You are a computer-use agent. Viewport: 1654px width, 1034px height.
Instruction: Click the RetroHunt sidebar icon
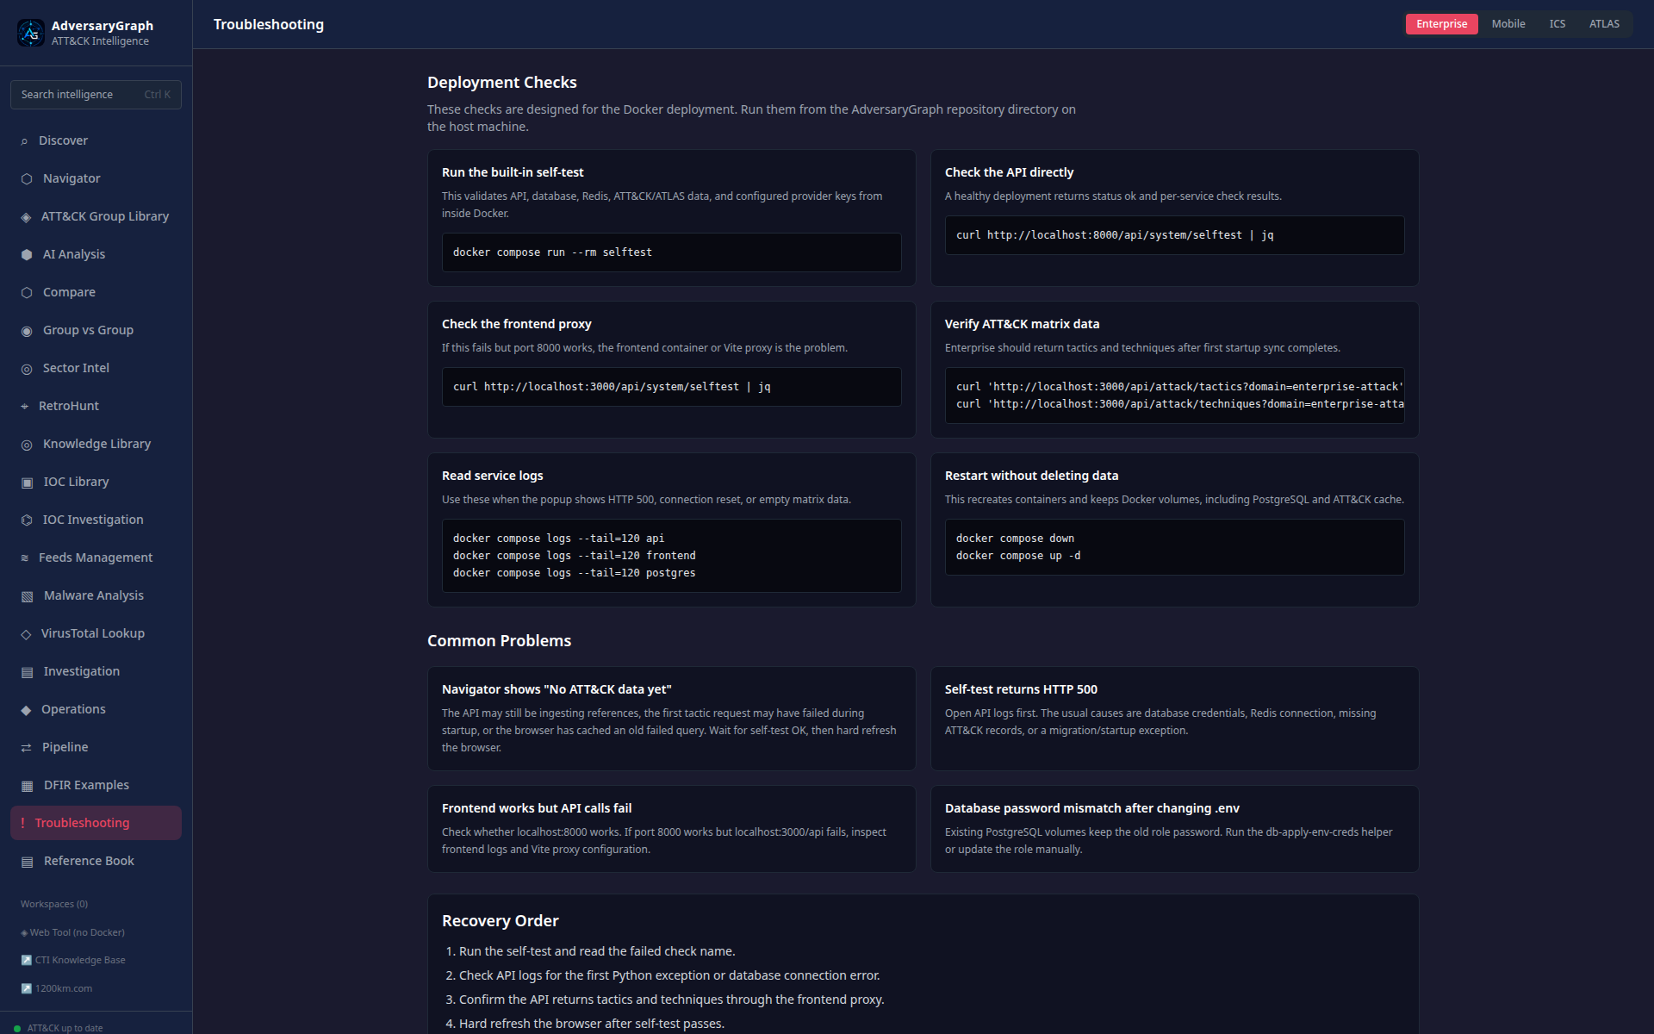(24, 407)
